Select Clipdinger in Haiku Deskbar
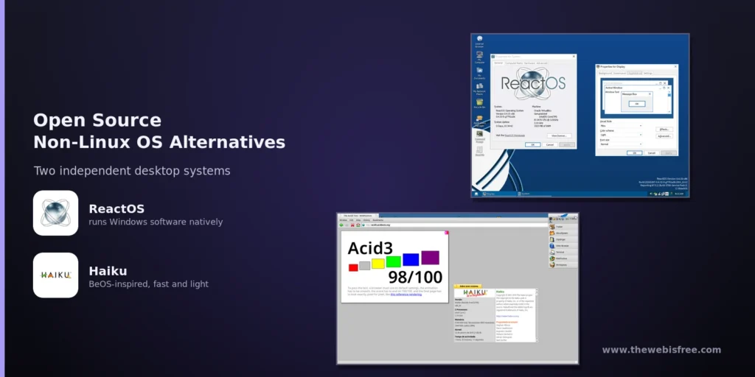755x377 pixels. pyautogui.click(x=563, y=239)
